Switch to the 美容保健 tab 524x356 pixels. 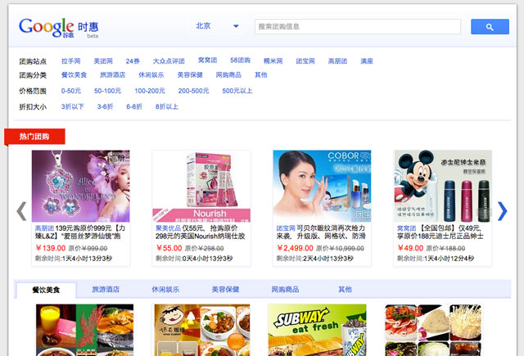pyautogui.click(x=225, y=289)
